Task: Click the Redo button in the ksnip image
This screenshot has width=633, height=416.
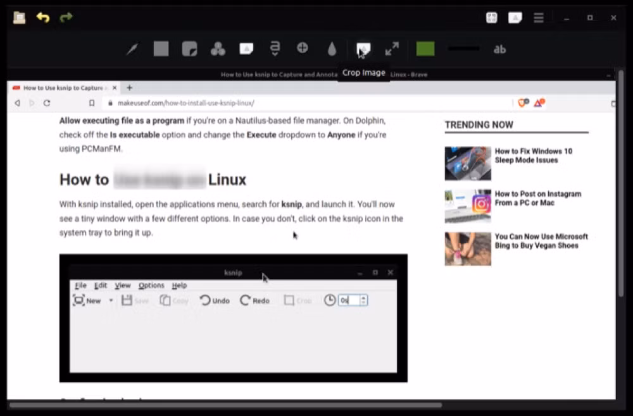Action: 254,300
